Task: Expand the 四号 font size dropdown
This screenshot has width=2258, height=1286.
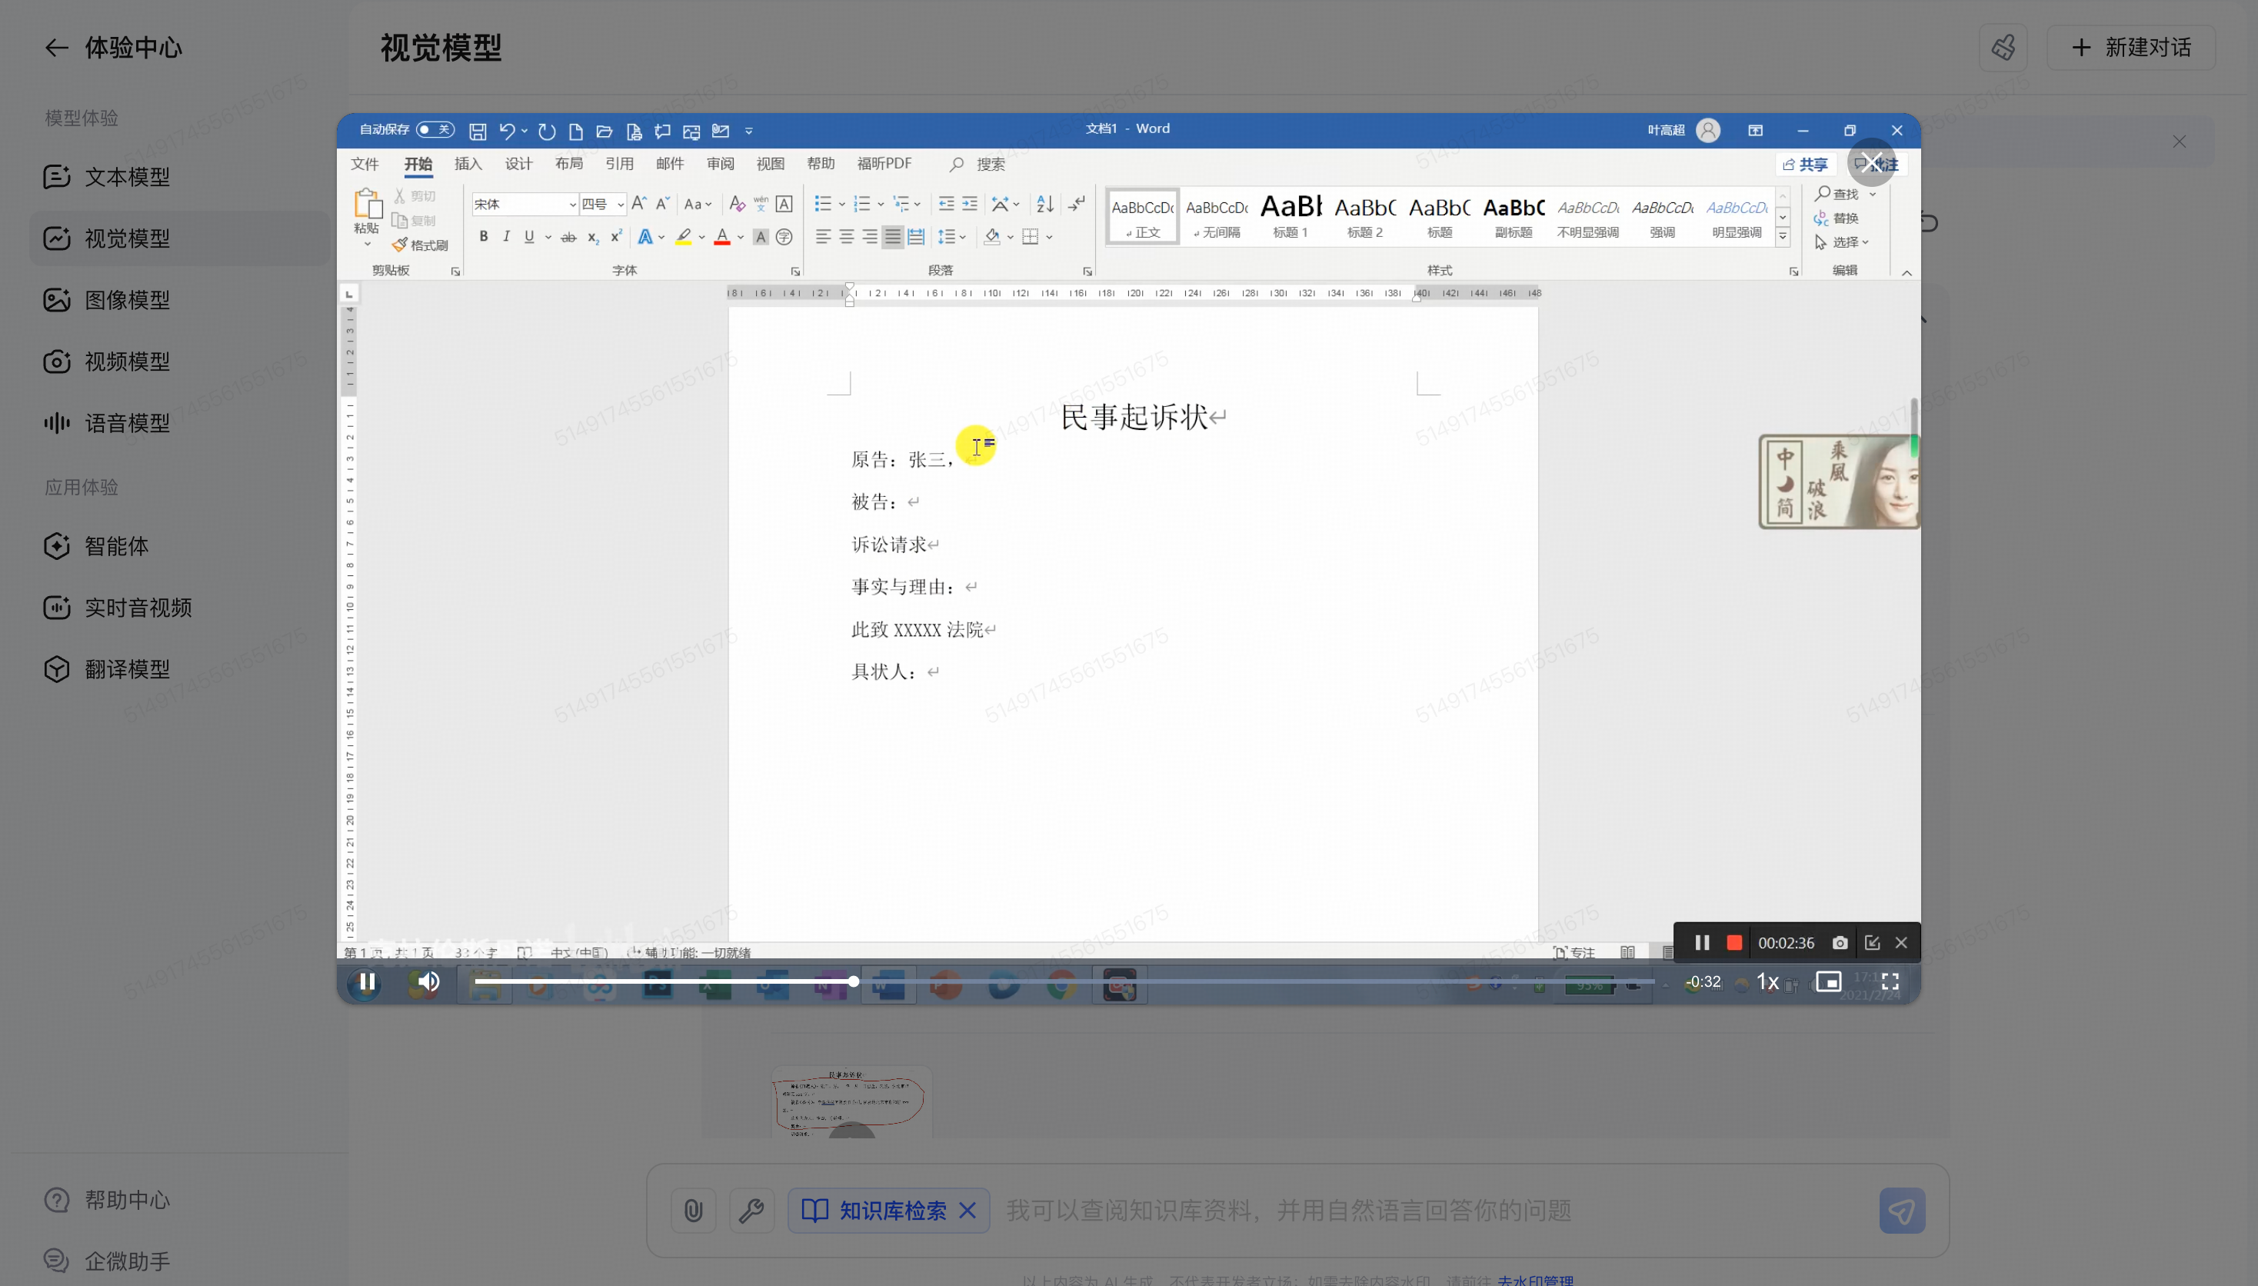Action: pyautogui.click(x=621, y=205)
